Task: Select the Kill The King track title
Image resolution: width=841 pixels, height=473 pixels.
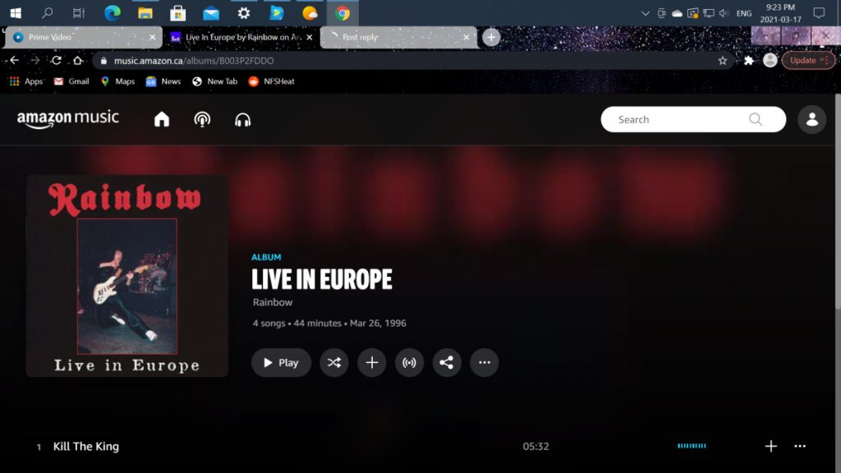Action: coord(85,446)
